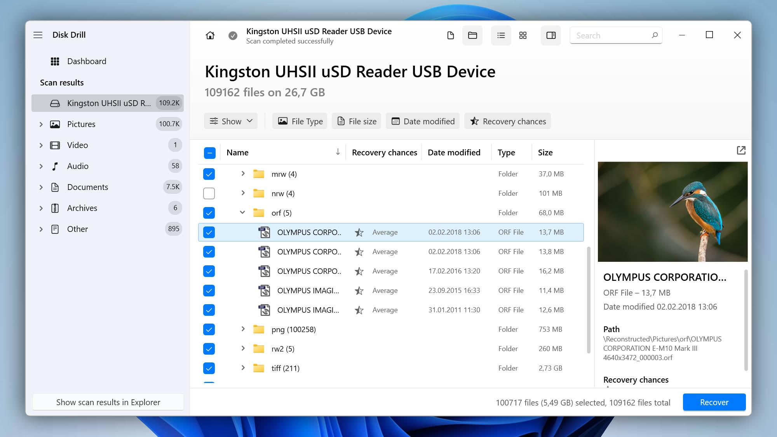Click the open folder icon in toolbar
The image size is (777, 437).
tap(472, 35)
